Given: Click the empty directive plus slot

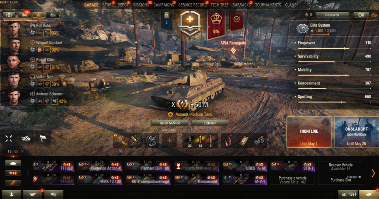Looking at the screenshot, I should 169,140.
